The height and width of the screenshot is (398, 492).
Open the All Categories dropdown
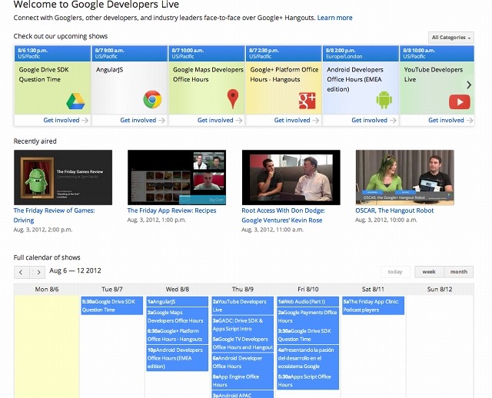[451, 38]
